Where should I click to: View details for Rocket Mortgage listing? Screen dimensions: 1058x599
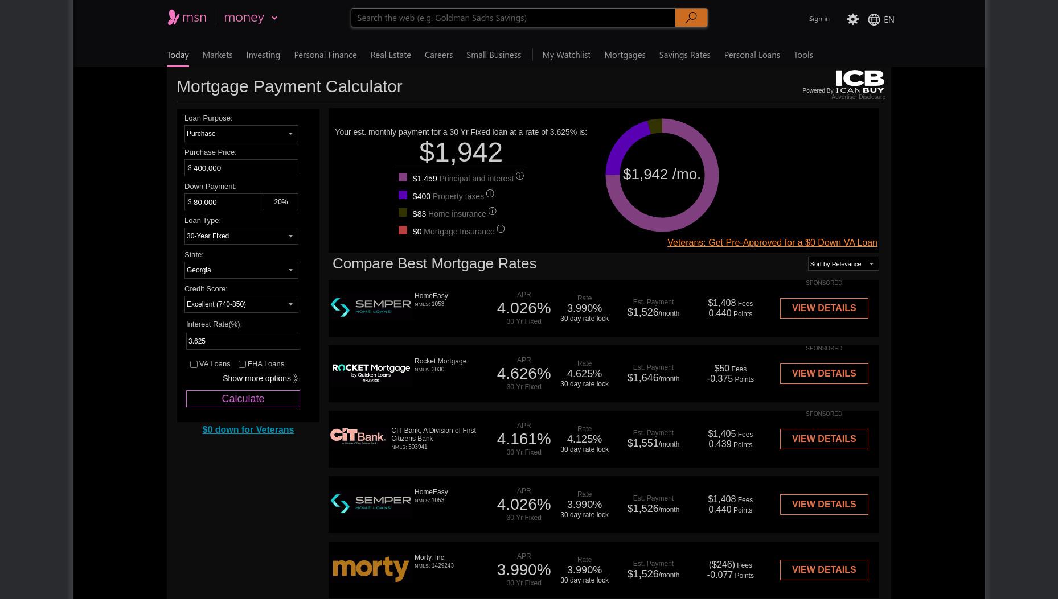824,374
